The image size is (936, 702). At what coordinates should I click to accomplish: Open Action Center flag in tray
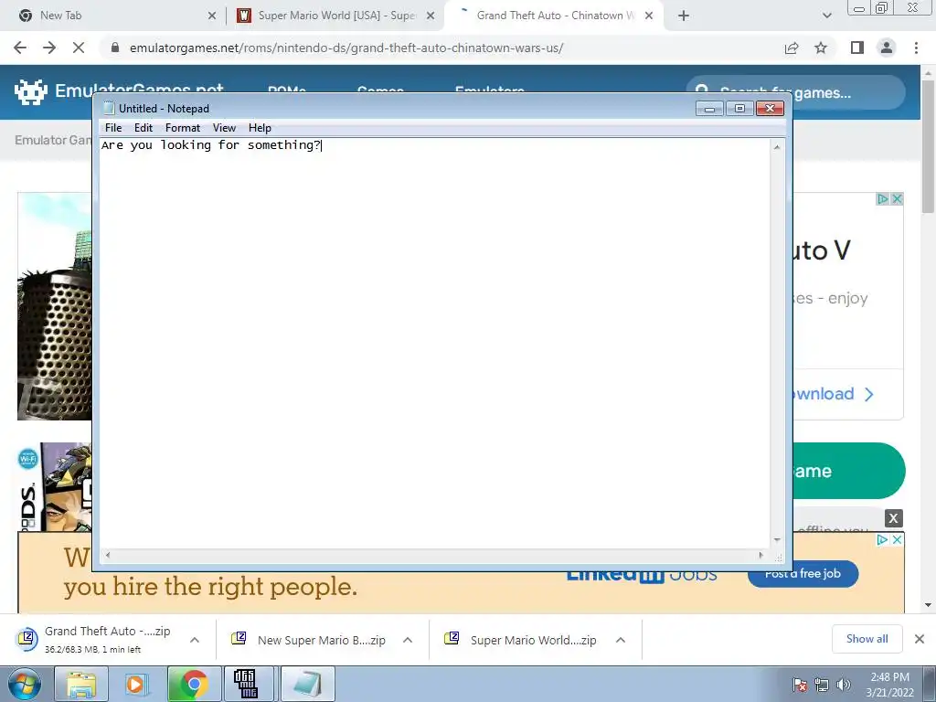coord(801,686)
